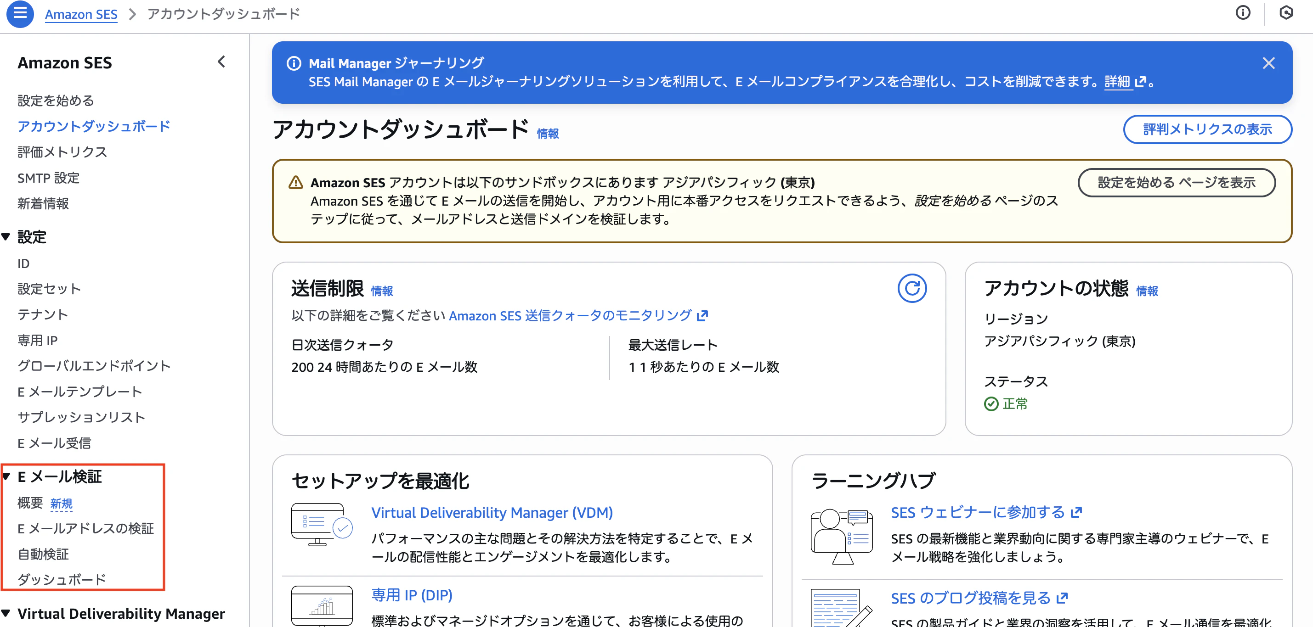Click the Virtual Deliverability Manager illustration
The image size is (1313, 627).
pos(321,525)
